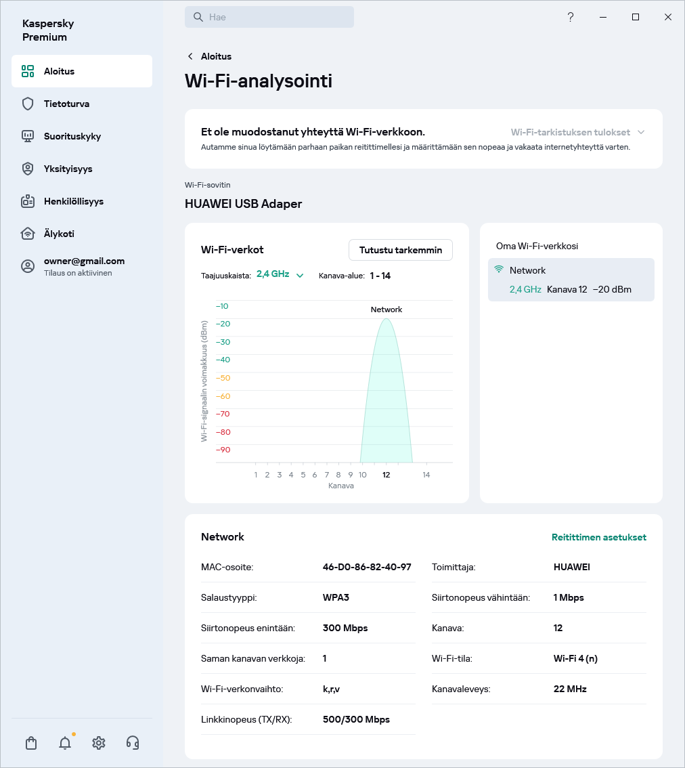Open the support headset icon
This screenshot has width=685, height=768.
click(x=133, y=743)
